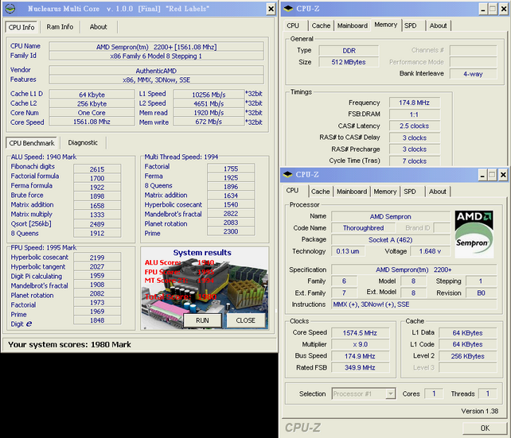Click Code Name Thoroughbred field
Image resolution: width=511 pixels, height=438 pixels.
(x=364, y=228)
